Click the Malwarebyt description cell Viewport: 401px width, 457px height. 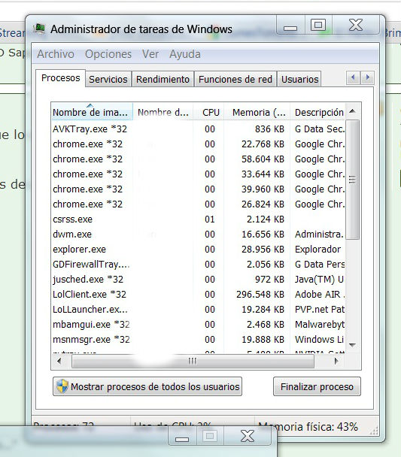pos(320,325)
